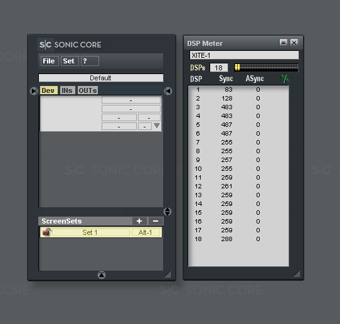Click the up/down splitter arrows icon
The height and width of the screenshot is (324, 340).
(x=167, y=212)
